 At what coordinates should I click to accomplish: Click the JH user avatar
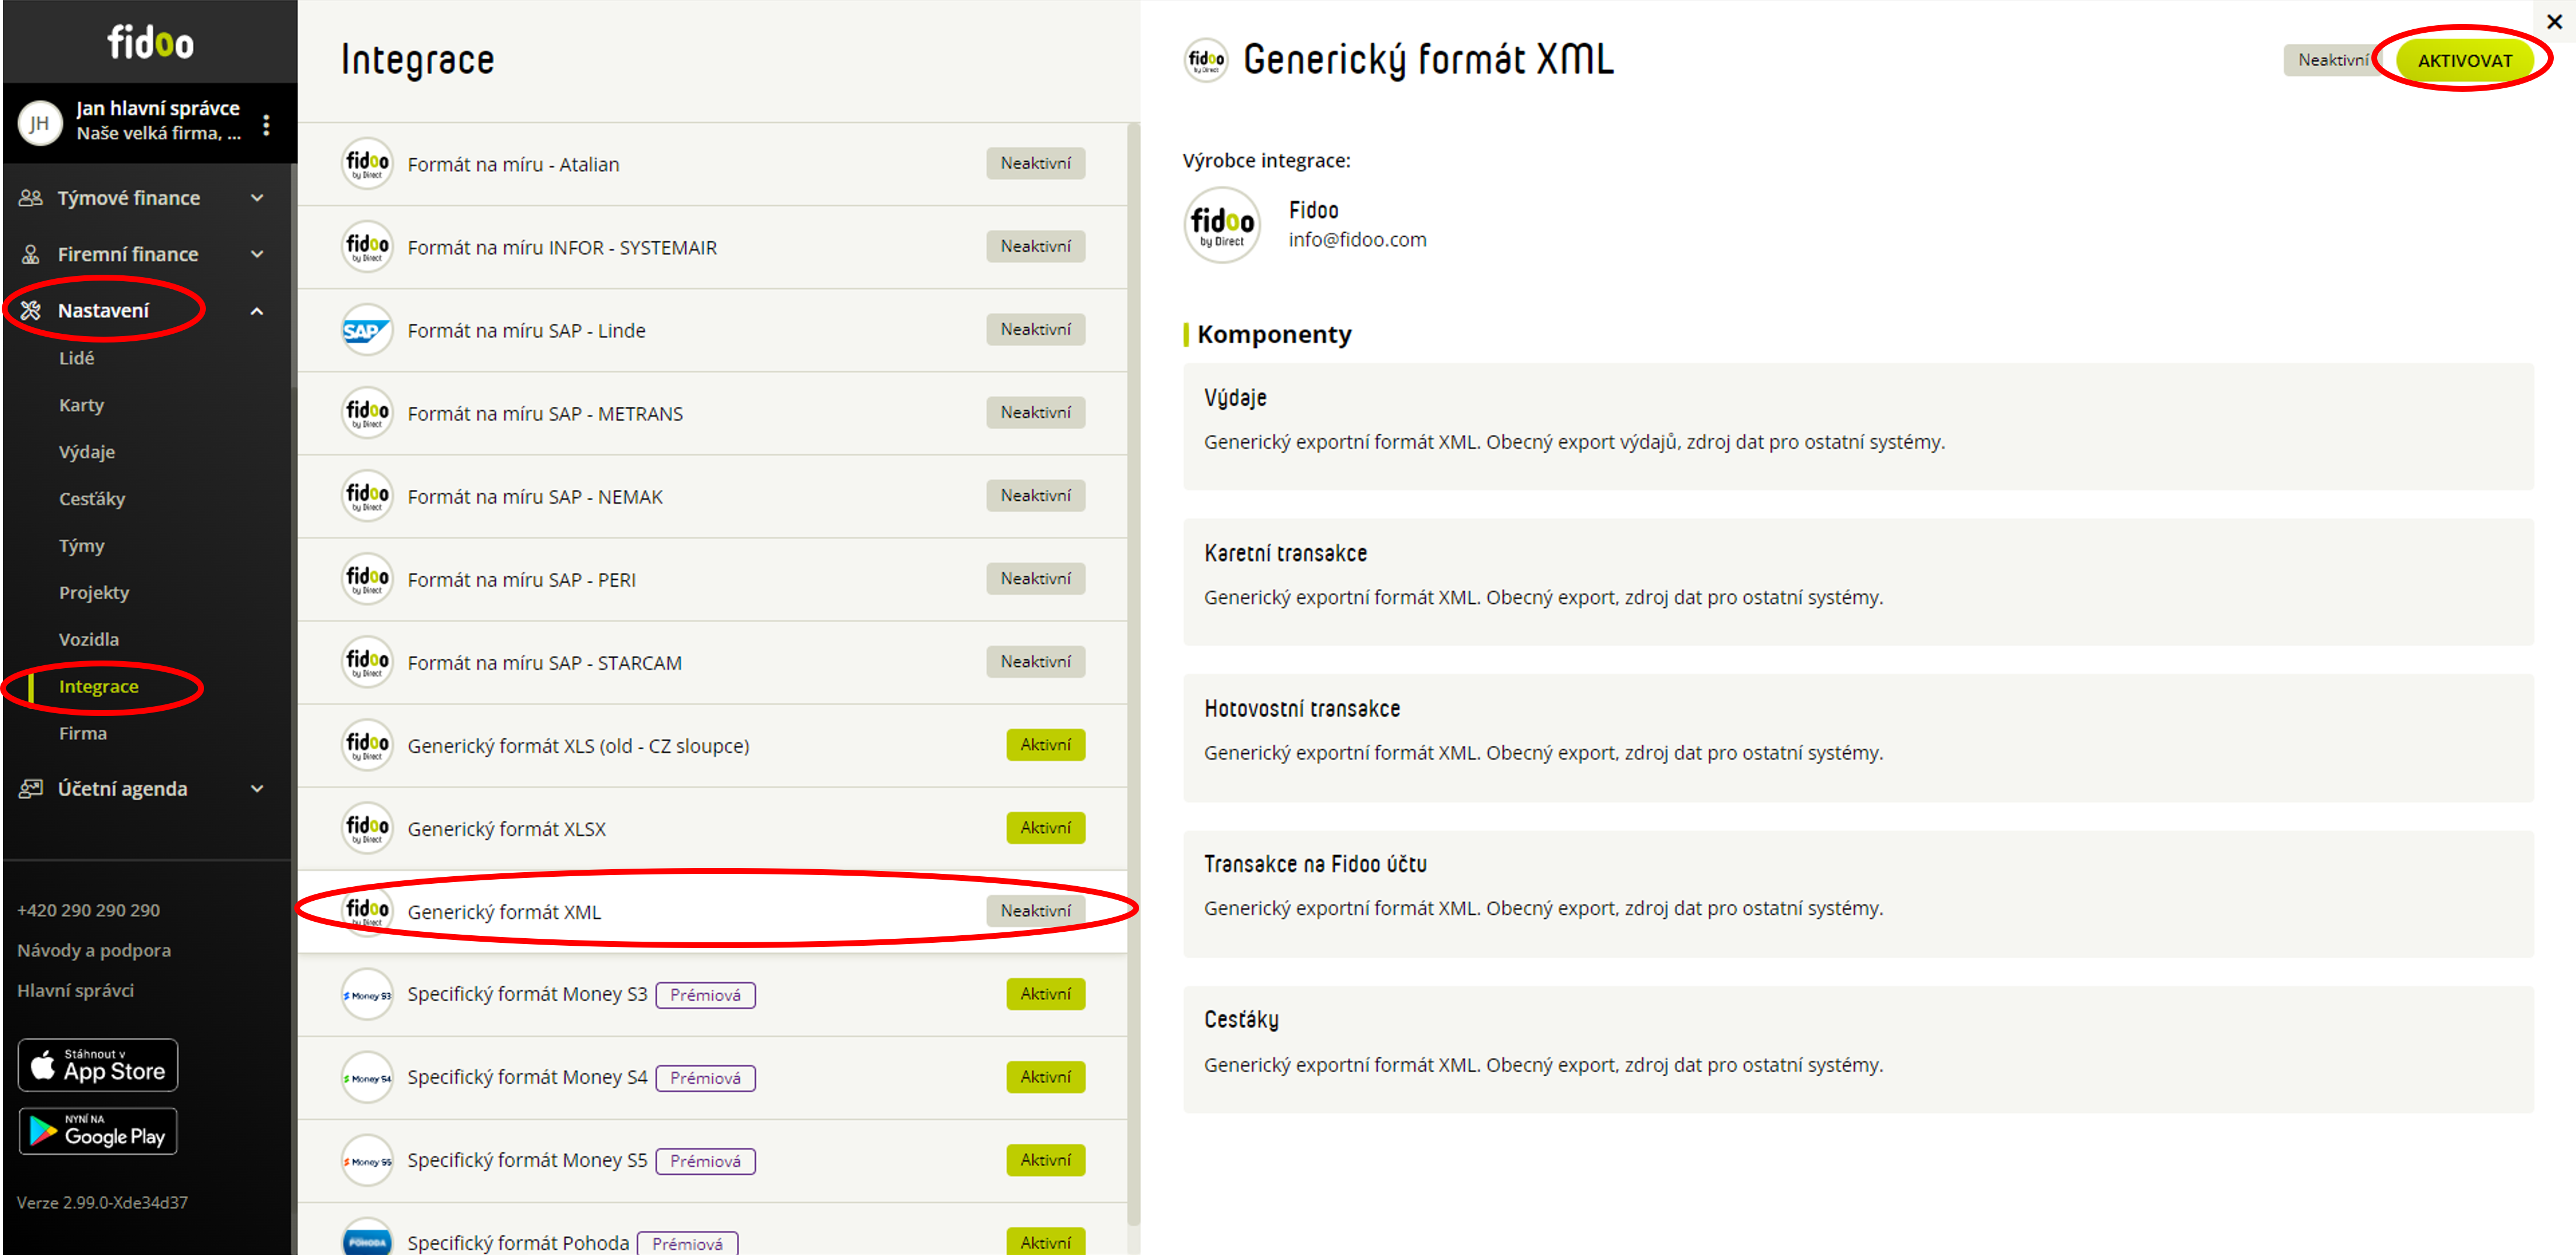click(40, 124)
